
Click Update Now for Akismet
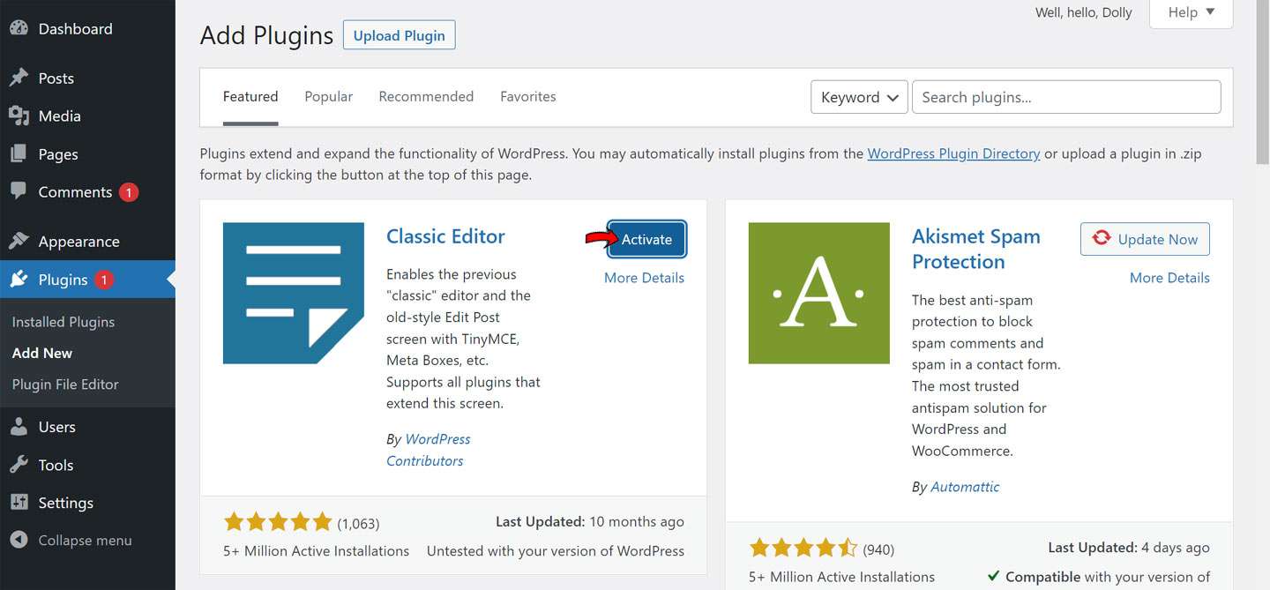tap(1145, 239)
